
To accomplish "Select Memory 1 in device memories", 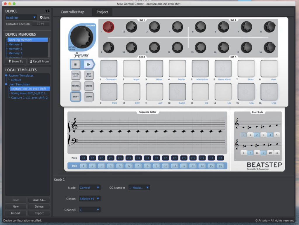I will point(15,44).
